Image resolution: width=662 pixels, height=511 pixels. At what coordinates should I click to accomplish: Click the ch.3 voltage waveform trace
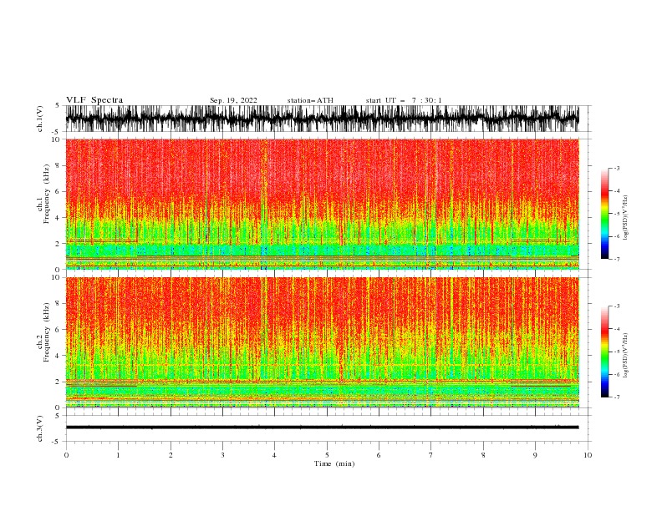[322, 428]
